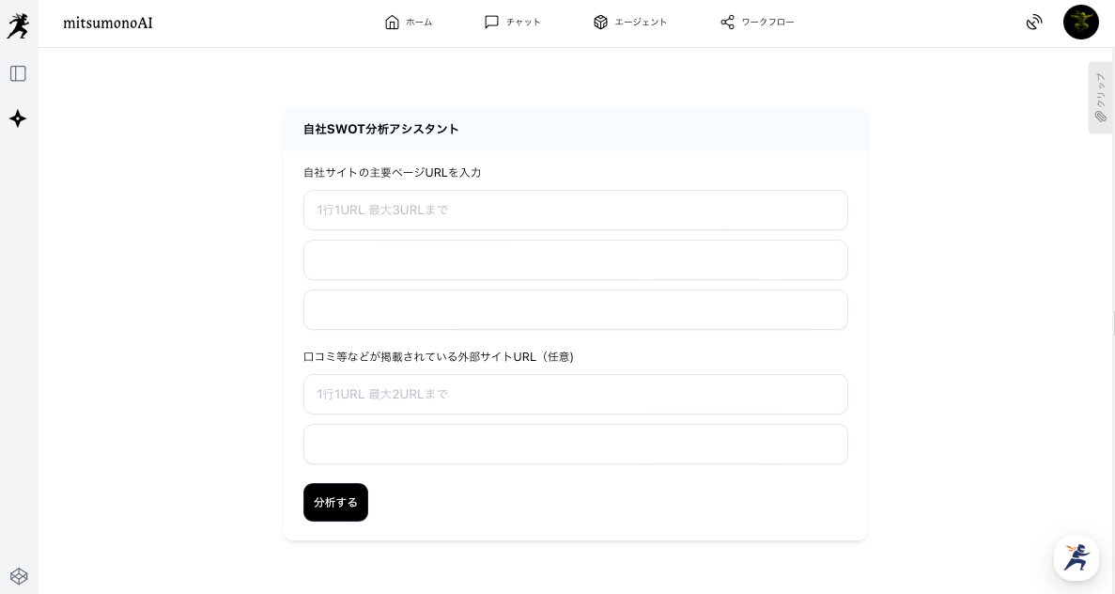Open the ワークフロー tab

(x=757, y=22)
